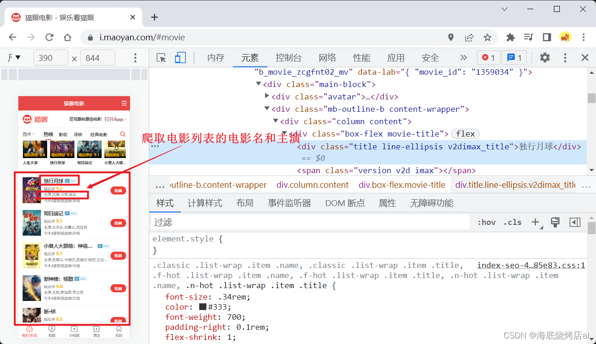Bookmark this page with star icon
Viewport: 596px width, 344px height.
pyautogui.click(x=488, y=38)
